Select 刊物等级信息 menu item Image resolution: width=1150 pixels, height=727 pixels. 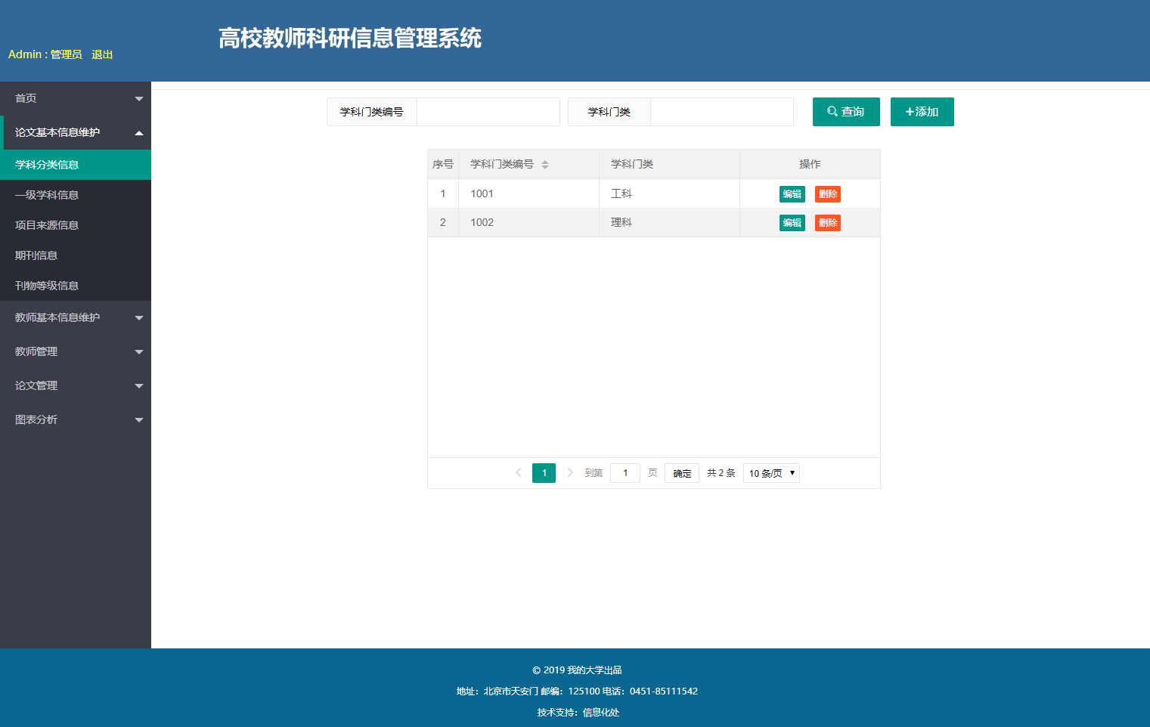pos(47,286)
